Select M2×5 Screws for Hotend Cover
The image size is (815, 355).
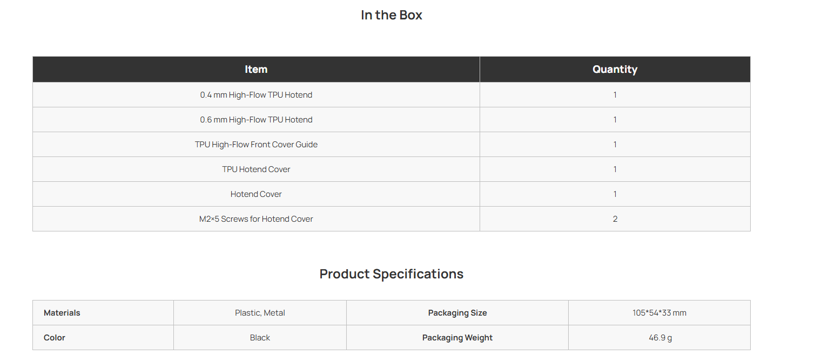[256, 219]
